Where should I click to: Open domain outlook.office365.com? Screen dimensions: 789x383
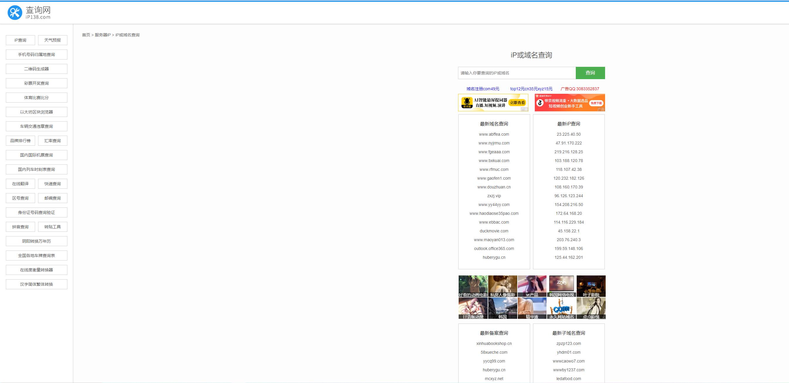494,248
